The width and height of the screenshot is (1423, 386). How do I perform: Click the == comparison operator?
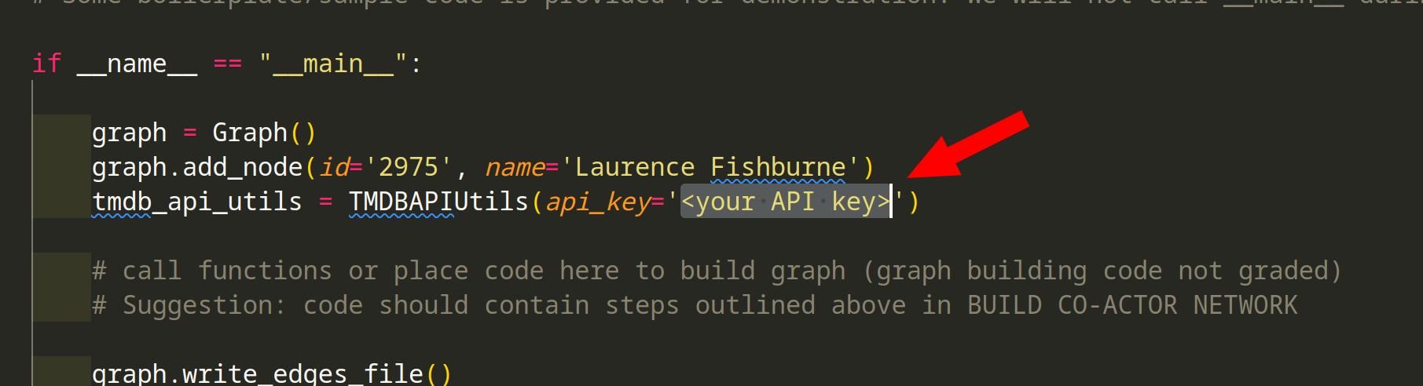[228, 64]
